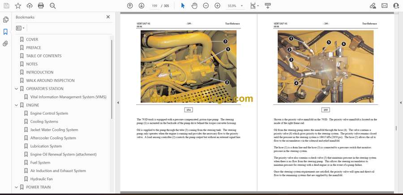Image resolution: width=403 pixels, height=195 pixels.
Task: Select the page number field showing 199
Action: coord(154,6)
